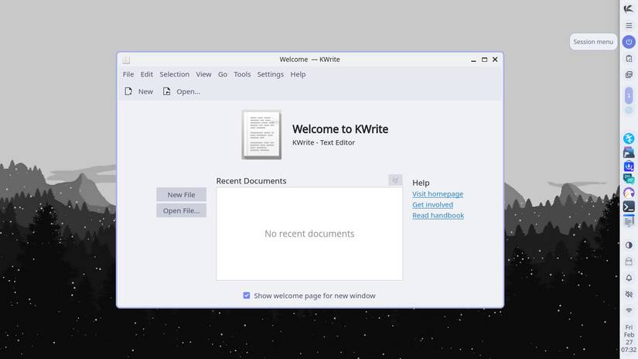
Task: Open the File menu
Action: pos(128,74)
